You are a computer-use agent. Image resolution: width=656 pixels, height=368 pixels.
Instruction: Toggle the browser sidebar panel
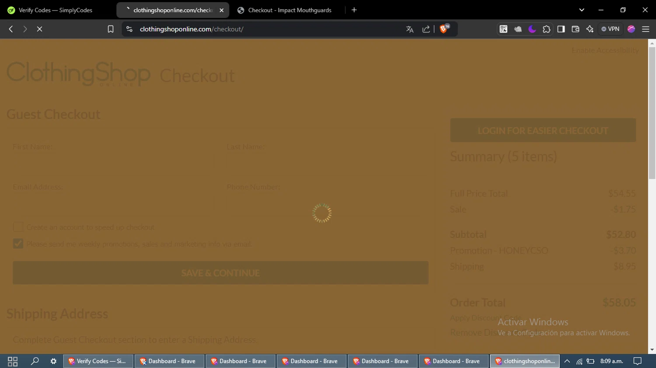click(x=561, y=29)
